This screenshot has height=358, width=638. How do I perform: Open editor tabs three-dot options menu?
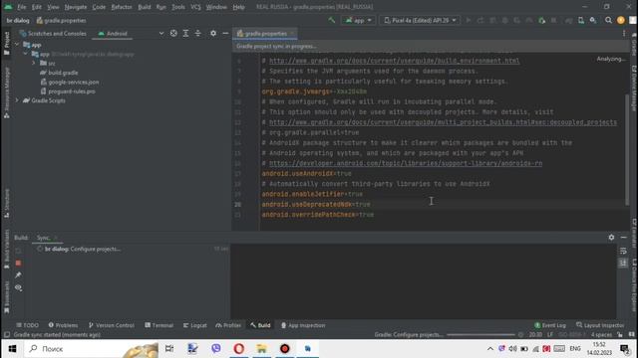624,34
